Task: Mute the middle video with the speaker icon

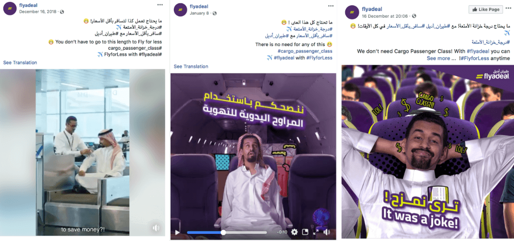Action: pos(327,232)
